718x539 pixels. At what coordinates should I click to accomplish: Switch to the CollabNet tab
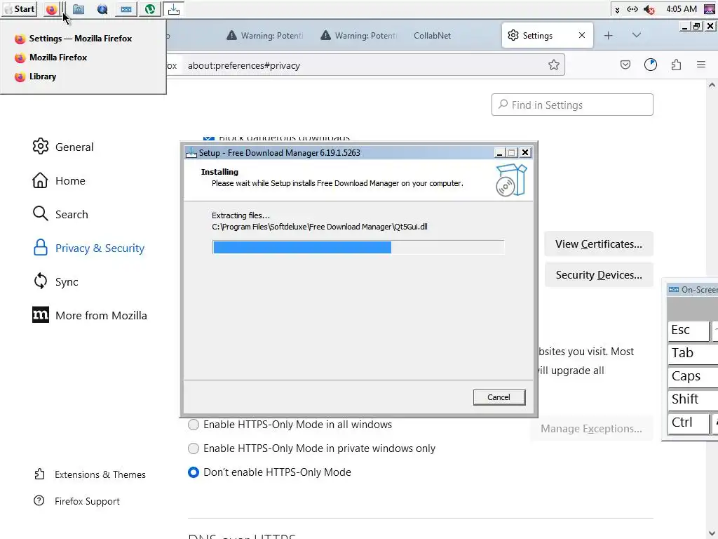[432, 35]
